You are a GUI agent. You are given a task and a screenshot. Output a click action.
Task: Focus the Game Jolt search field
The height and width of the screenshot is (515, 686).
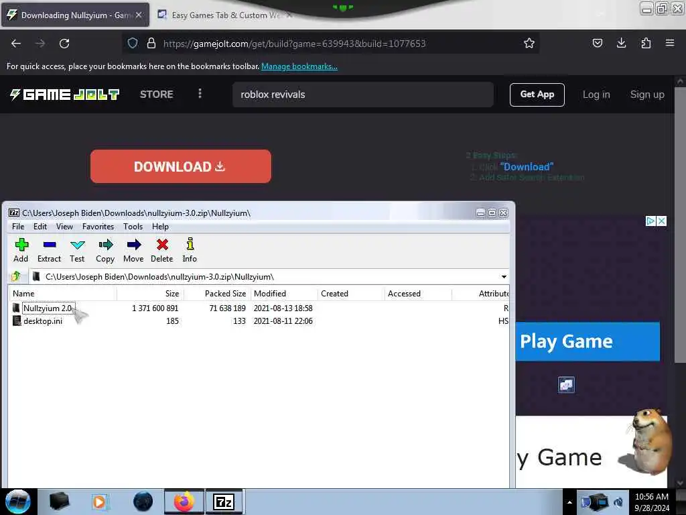(x=362, y=95)
